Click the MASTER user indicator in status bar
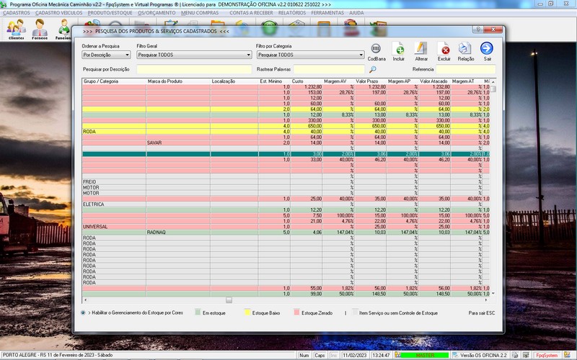The width and height of the screenshot is (577, 360). (425, 355)
